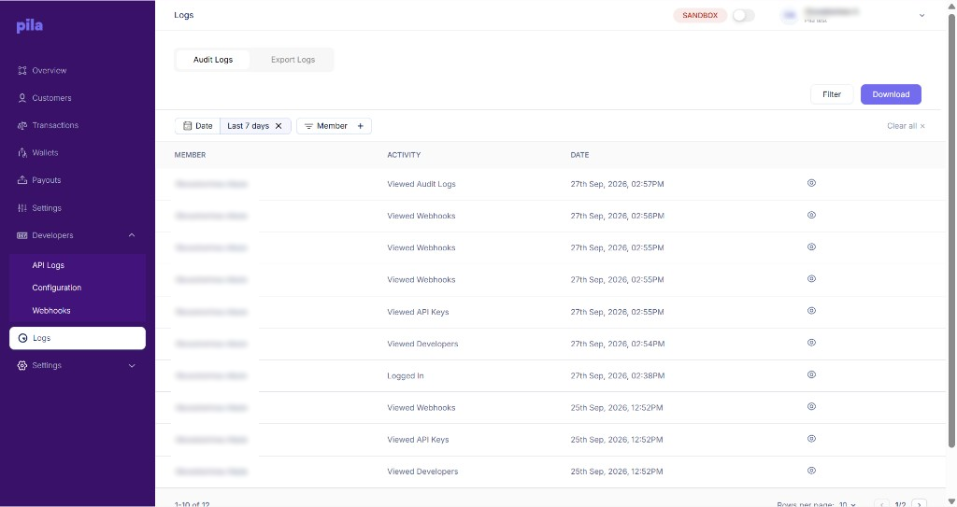
Task: Click the Date filter calendar icon
Action: click(x=187, y=126)
